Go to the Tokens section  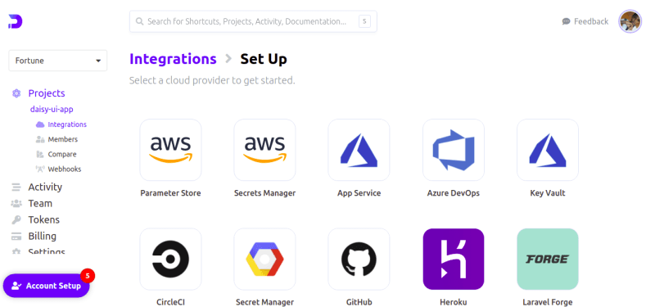pos(44,219)
